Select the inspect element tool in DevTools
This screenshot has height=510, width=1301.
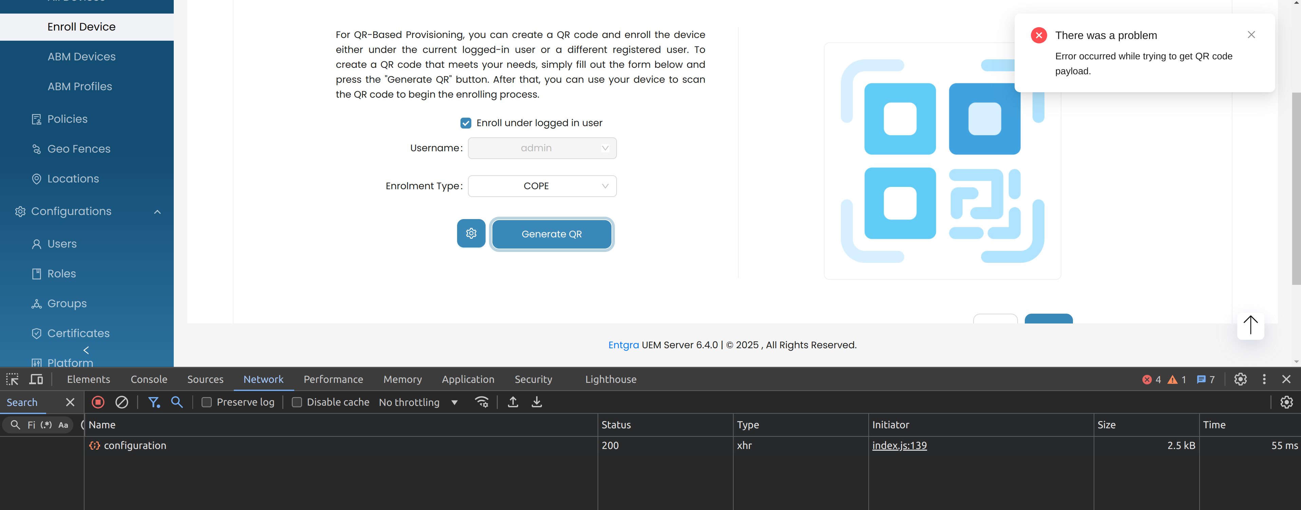(x=12, y=379)
